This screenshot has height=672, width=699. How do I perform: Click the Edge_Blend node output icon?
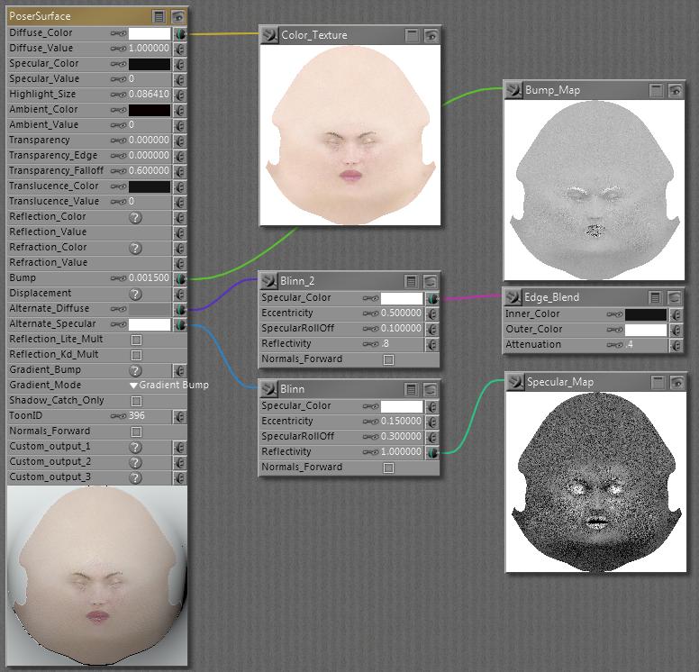pos(513,297)
